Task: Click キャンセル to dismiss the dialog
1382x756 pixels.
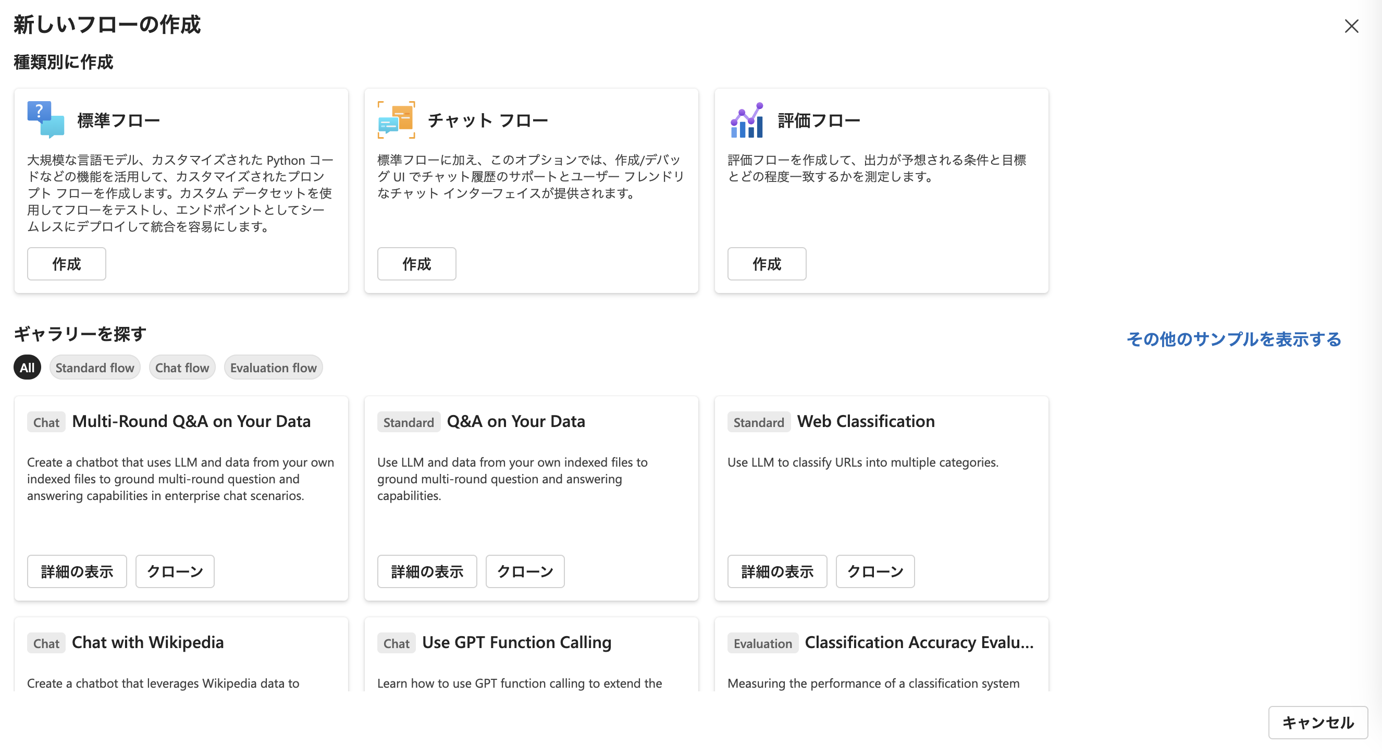Action: (1317, 723)
